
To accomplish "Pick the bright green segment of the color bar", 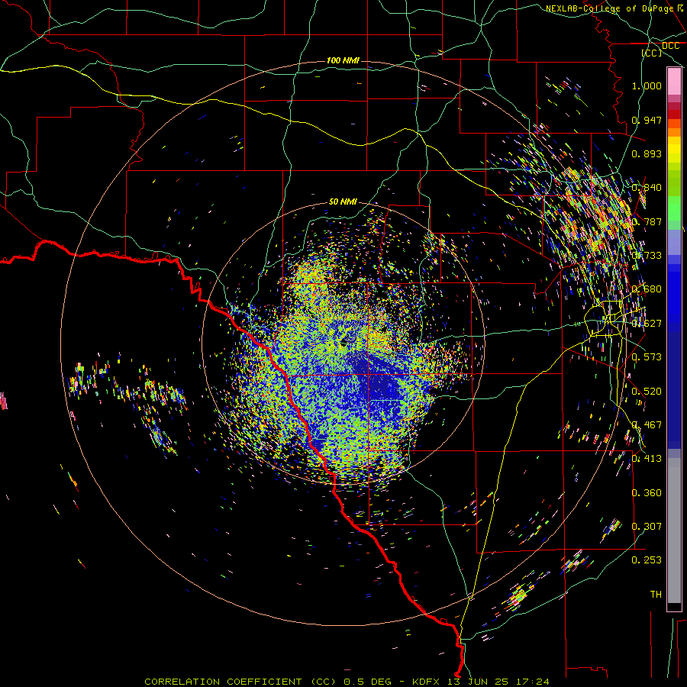I will point(674,208).
